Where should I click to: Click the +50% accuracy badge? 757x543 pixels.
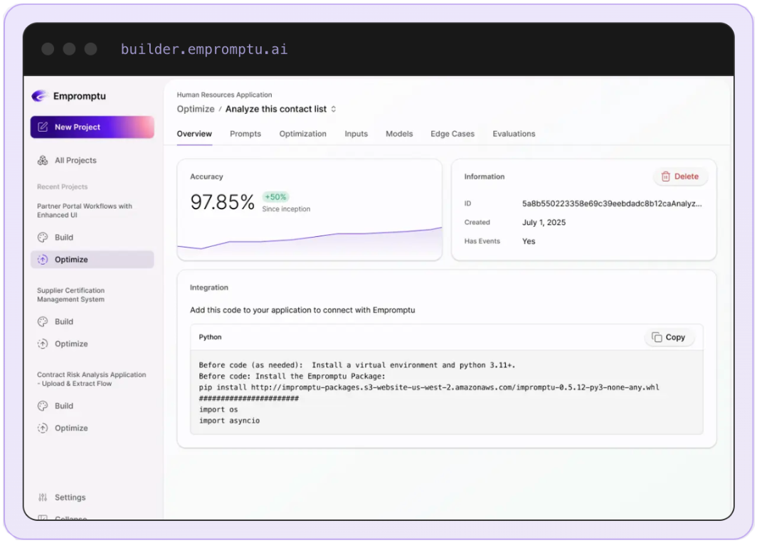pos(275,196)
